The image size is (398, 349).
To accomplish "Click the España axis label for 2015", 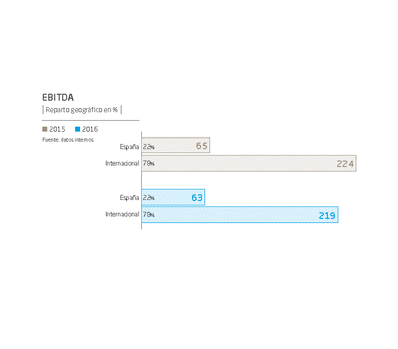I will [x=129, y=147].
